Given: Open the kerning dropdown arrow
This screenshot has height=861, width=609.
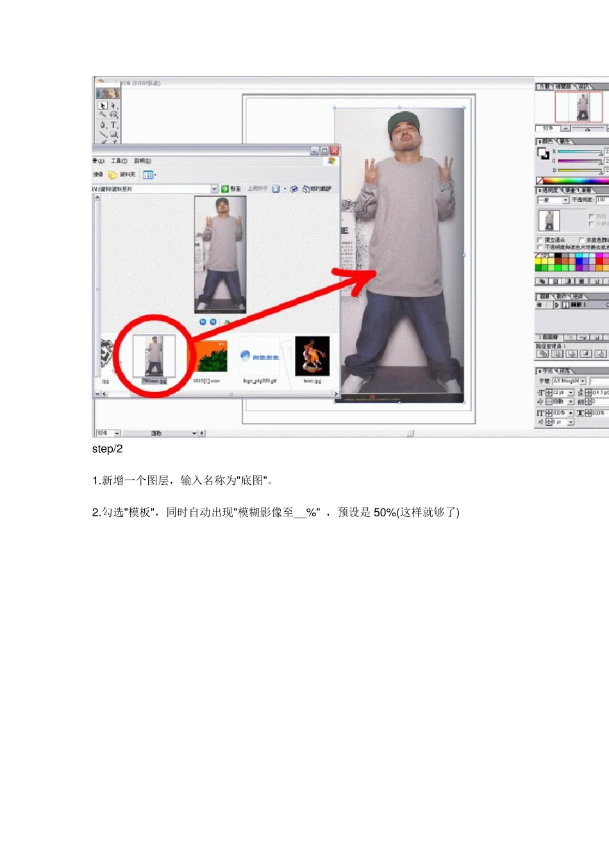Looking at the screenshot, I should 571,402.
